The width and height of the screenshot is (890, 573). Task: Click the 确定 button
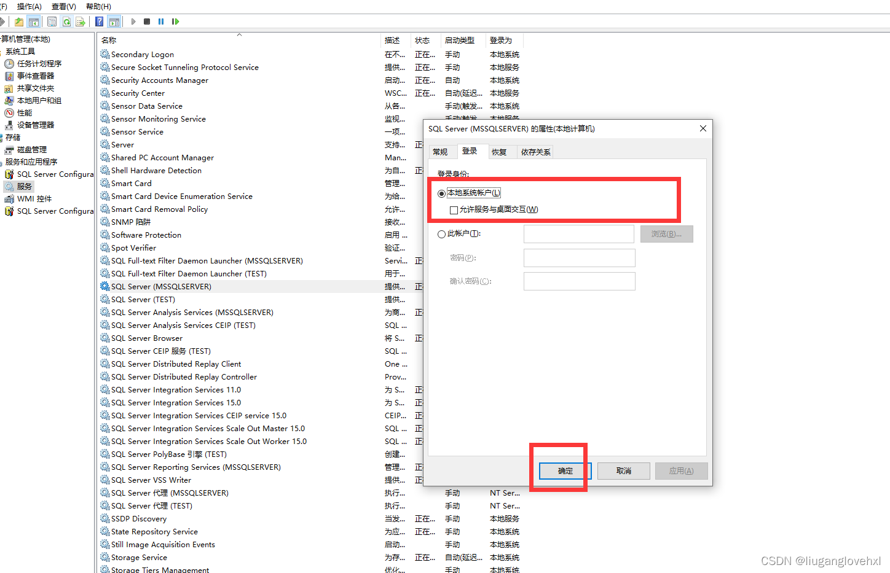pos(565,471)
